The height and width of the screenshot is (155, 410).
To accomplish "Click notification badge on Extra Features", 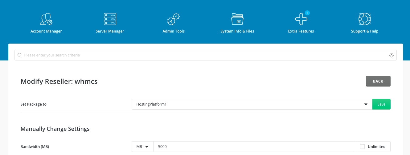I will pyautogui.click(x=307, y=13).
